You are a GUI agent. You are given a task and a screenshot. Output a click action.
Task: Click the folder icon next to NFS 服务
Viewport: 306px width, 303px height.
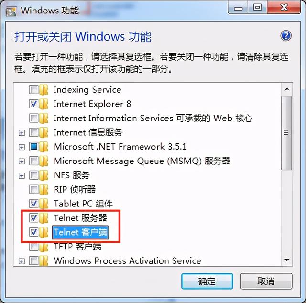[44, 175]
